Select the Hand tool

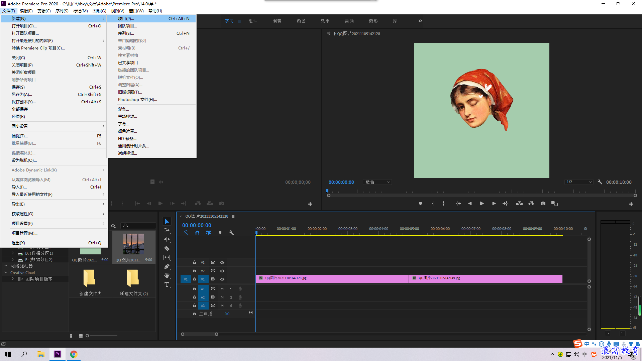coord(167,275)
